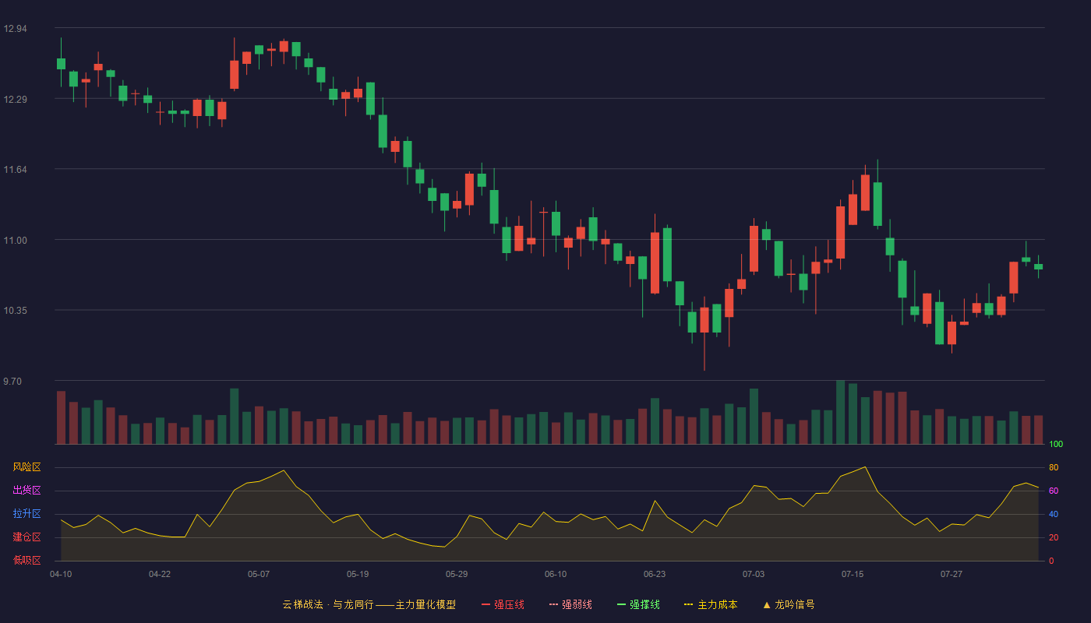Toggle the 强压线 legend series
Screen dimensions: 1091x623
pos(503,604)
